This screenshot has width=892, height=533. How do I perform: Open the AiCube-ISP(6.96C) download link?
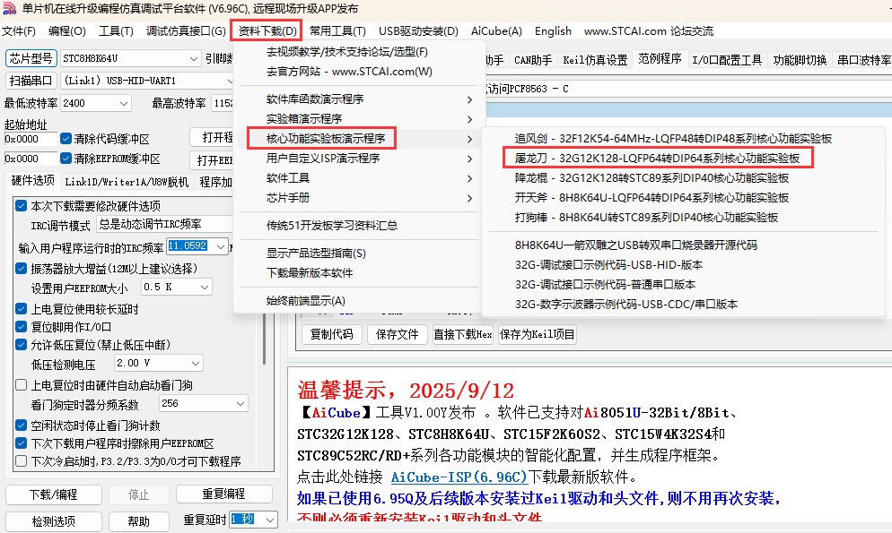coord(459,477)
